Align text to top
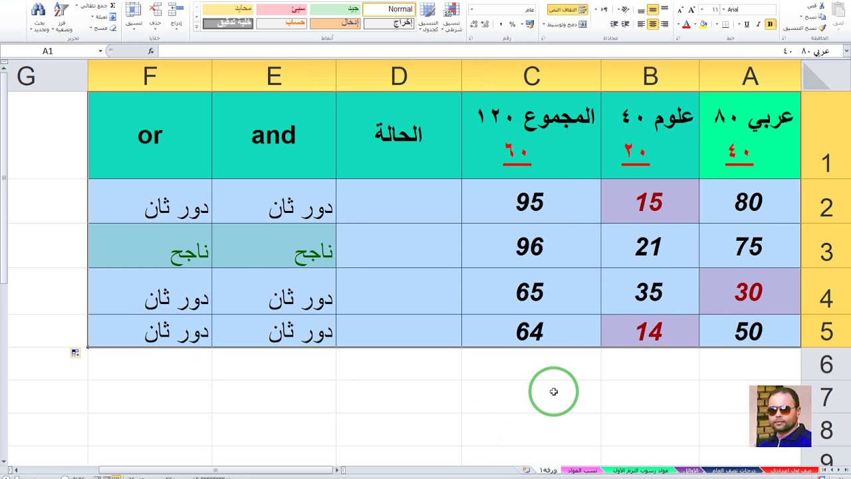The height and width of the screenshot is (479, 851). [664, 9]
